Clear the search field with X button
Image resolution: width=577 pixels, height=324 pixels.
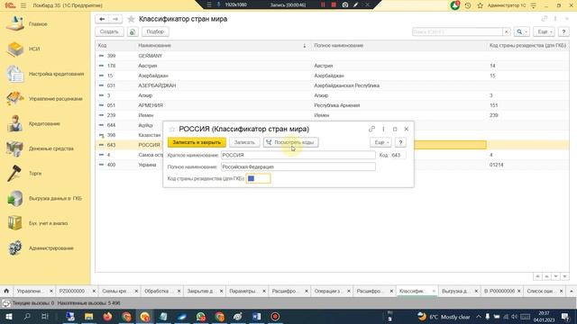coord(507,32)
